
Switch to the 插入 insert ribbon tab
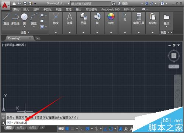point(26,9)
